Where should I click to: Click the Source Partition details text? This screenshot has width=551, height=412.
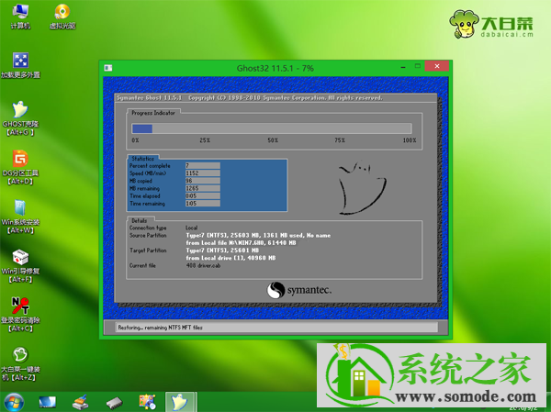pyautogui.click(x=258, y=239)
